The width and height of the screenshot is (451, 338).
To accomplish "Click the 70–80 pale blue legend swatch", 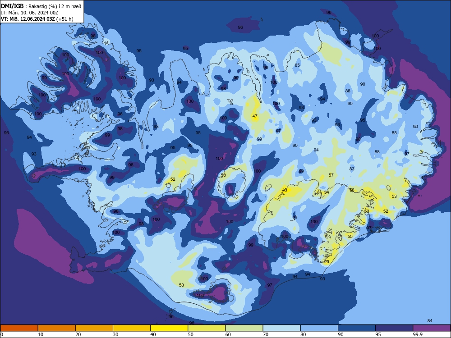I will [281, 328].
